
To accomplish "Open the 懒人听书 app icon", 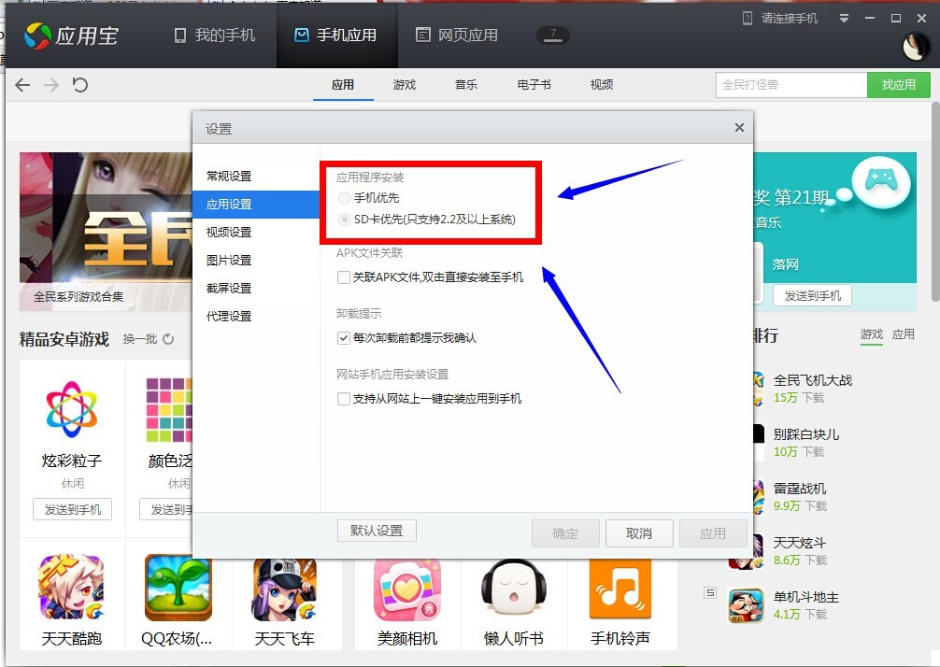I will coord(513,589).
